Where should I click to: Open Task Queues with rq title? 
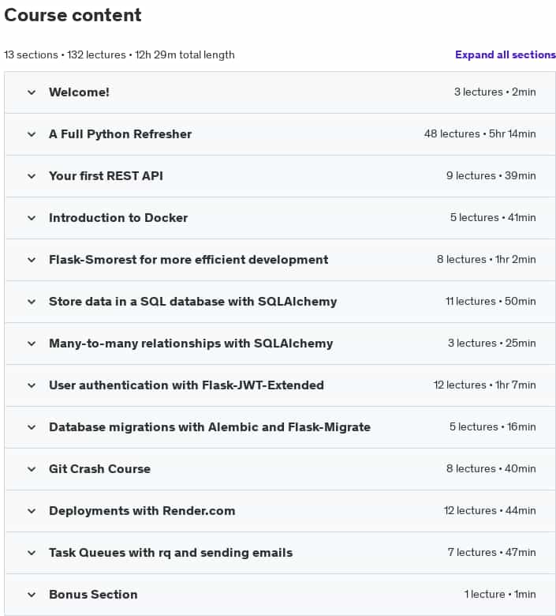[170, 553]
